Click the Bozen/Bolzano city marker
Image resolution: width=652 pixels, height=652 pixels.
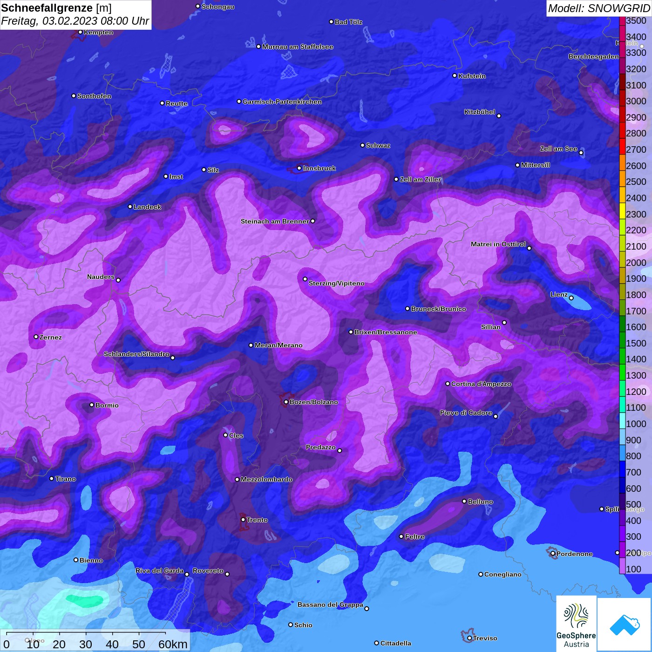[286, 402]
